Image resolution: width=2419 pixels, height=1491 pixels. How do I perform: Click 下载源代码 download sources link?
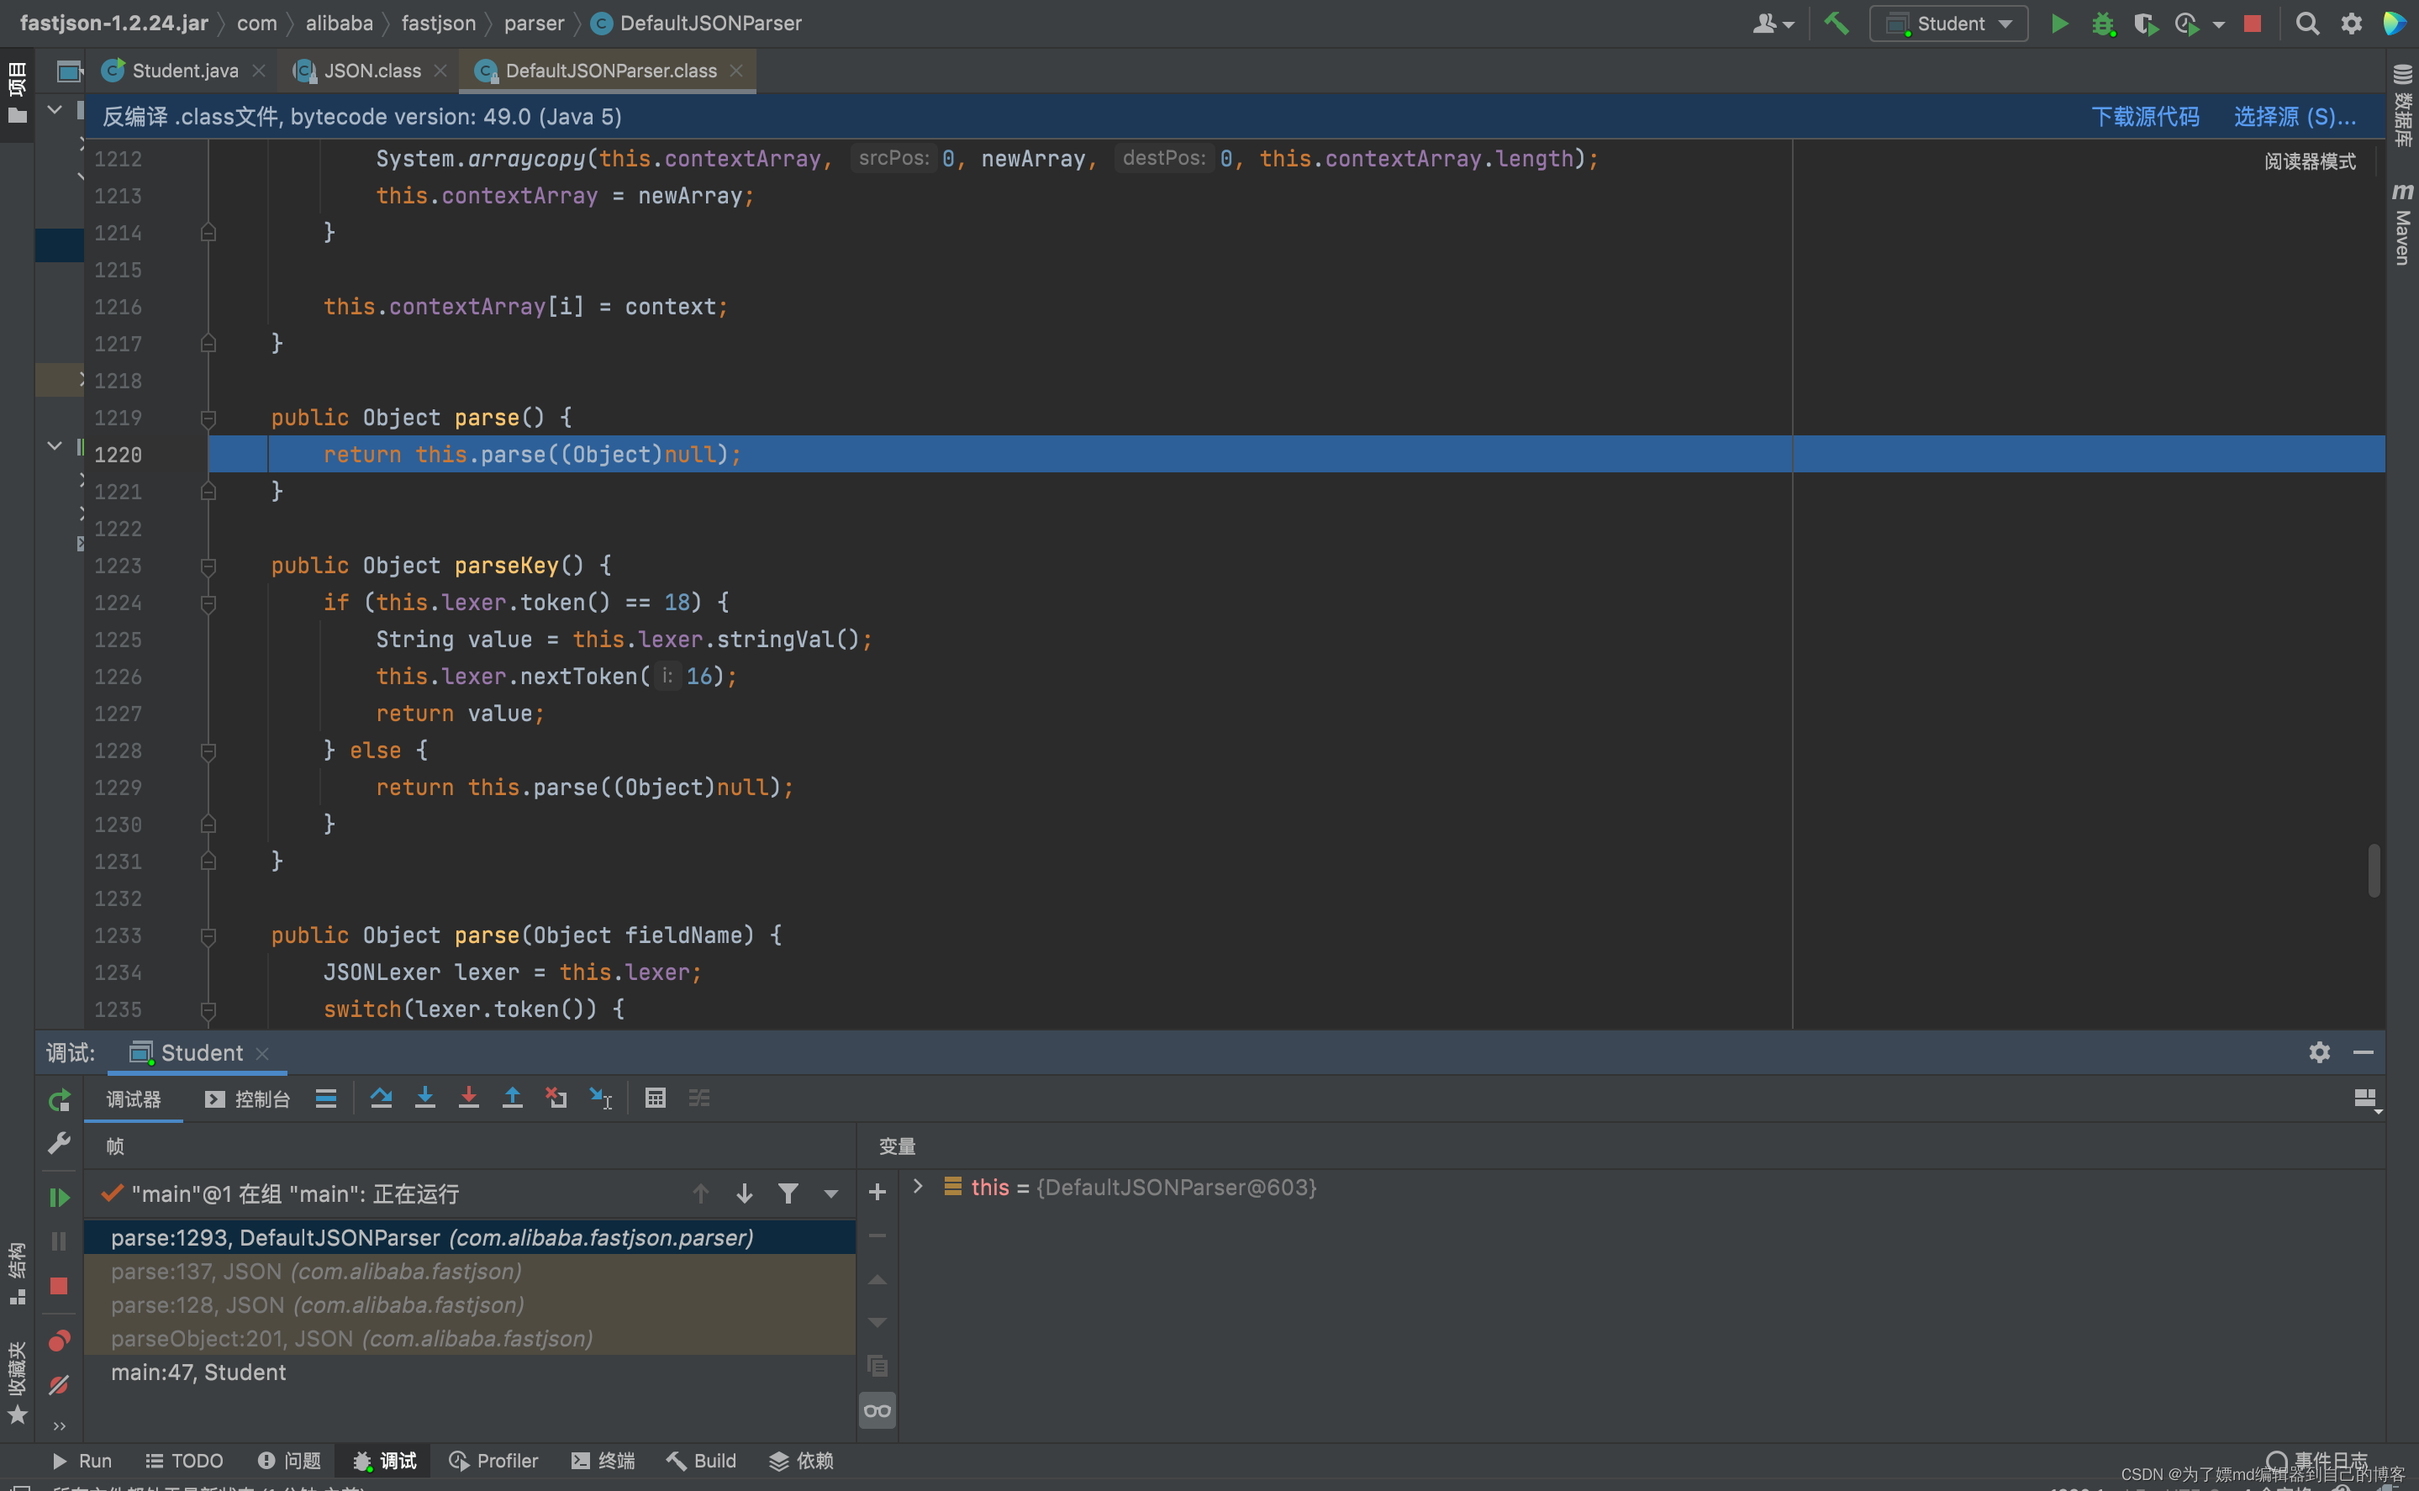tap(2145, 116)
